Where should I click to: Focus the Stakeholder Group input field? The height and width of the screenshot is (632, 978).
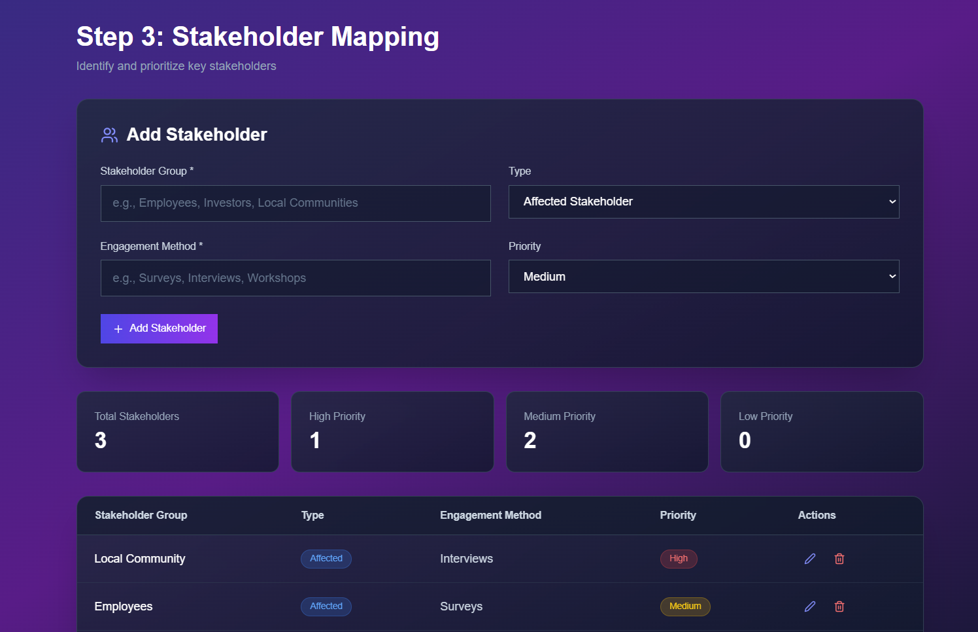[x=295, y=203]
